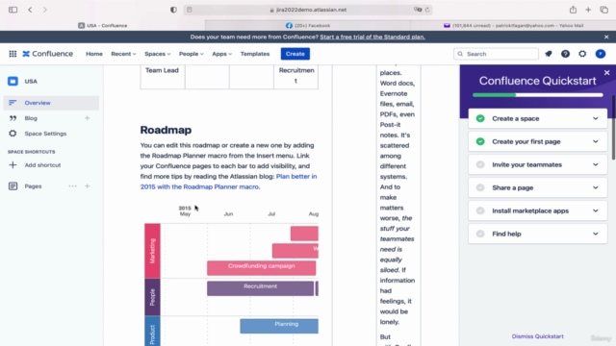The image size is (616, 346).
Task: Open notifications bell icon
Action: 549,54
